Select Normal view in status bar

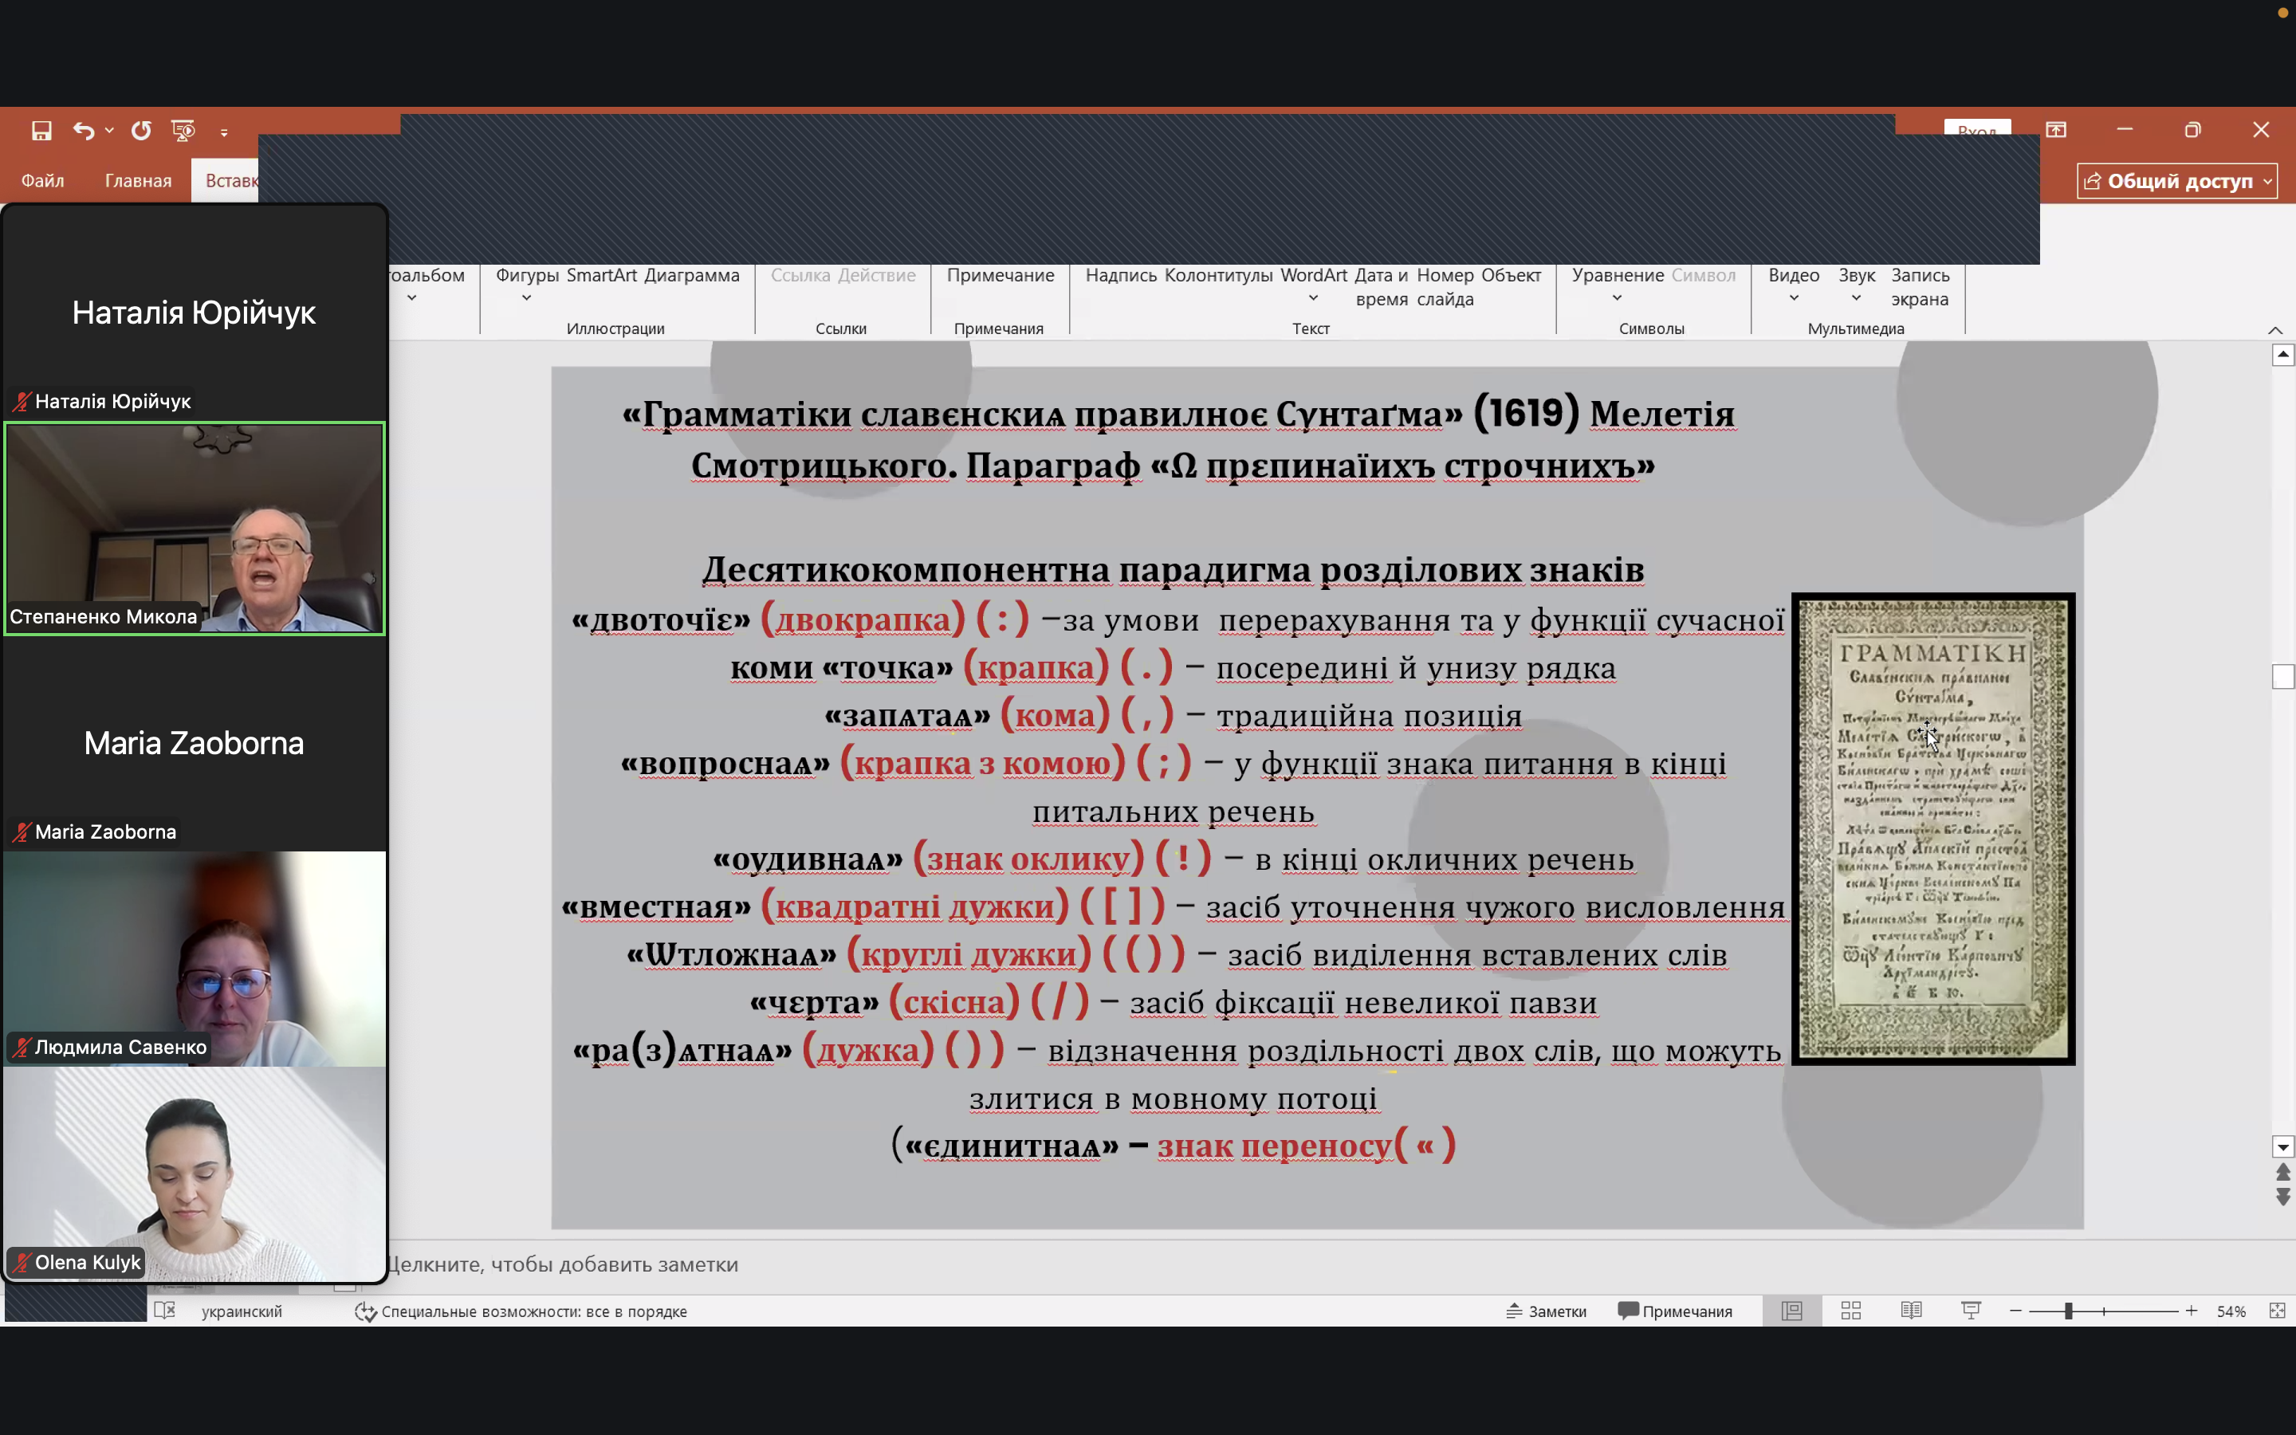click(1791, 1311)
